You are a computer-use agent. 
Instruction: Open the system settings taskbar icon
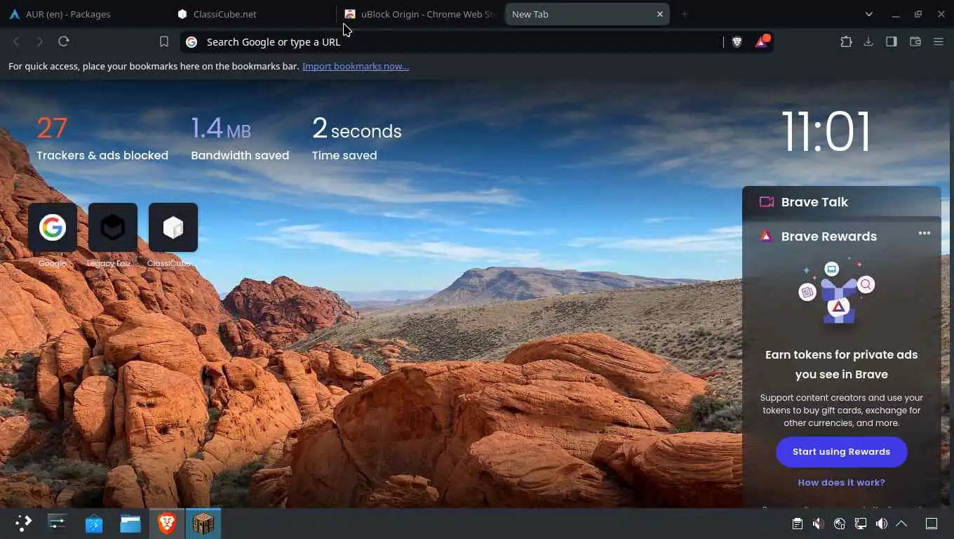pos(57,523)
